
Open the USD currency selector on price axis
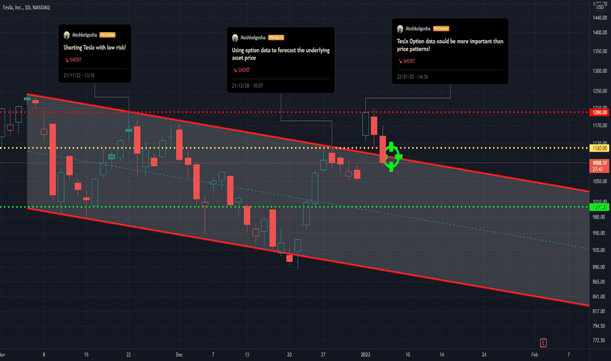point(600,7)
